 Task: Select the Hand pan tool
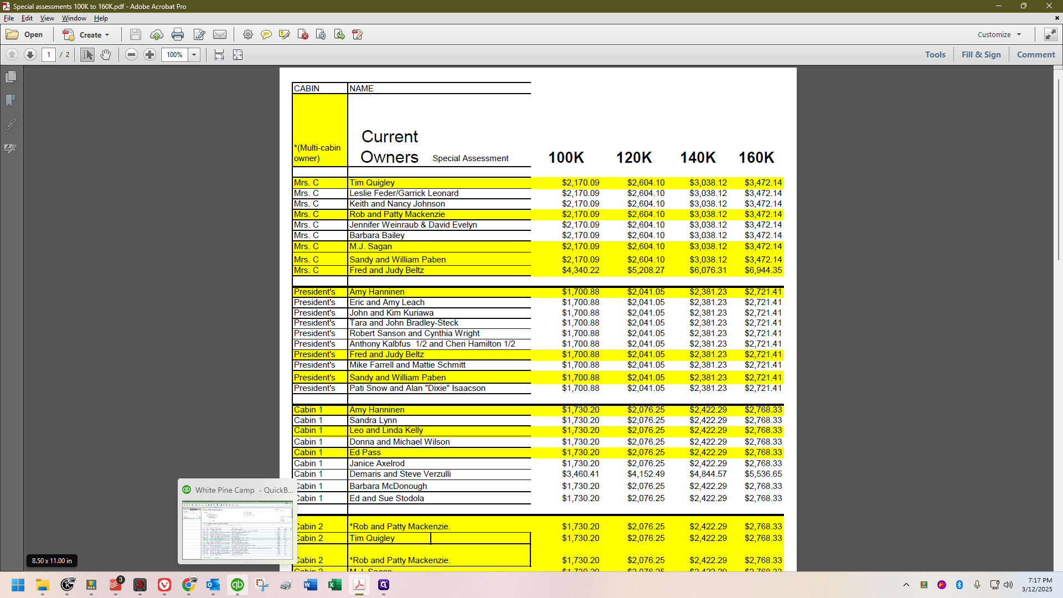[x=106, y=55]
